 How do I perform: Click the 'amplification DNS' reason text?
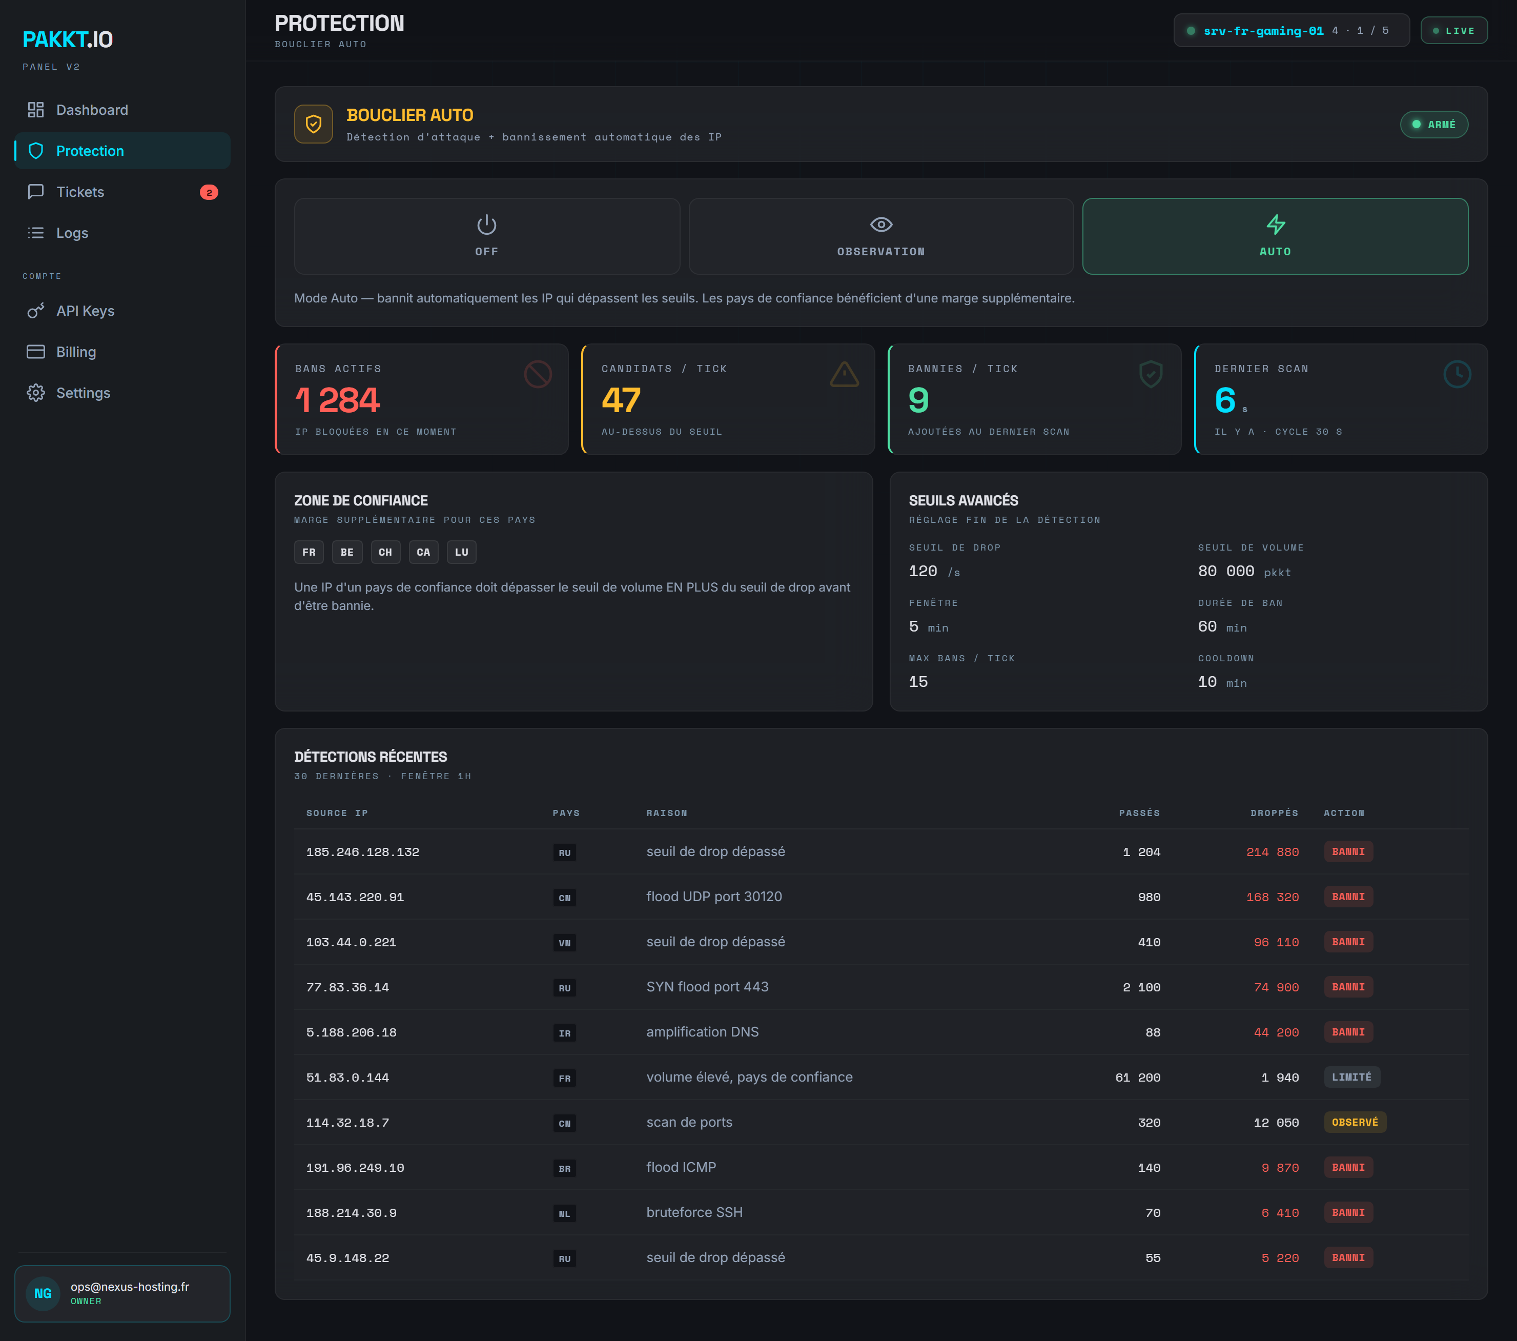pyautogui.click(x=703, y=1032)
